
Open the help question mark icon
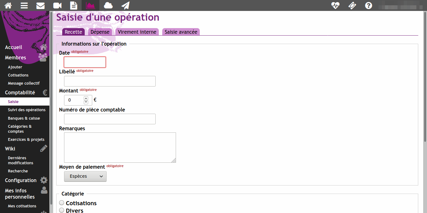pyautogui.click(x=369, y=5)
